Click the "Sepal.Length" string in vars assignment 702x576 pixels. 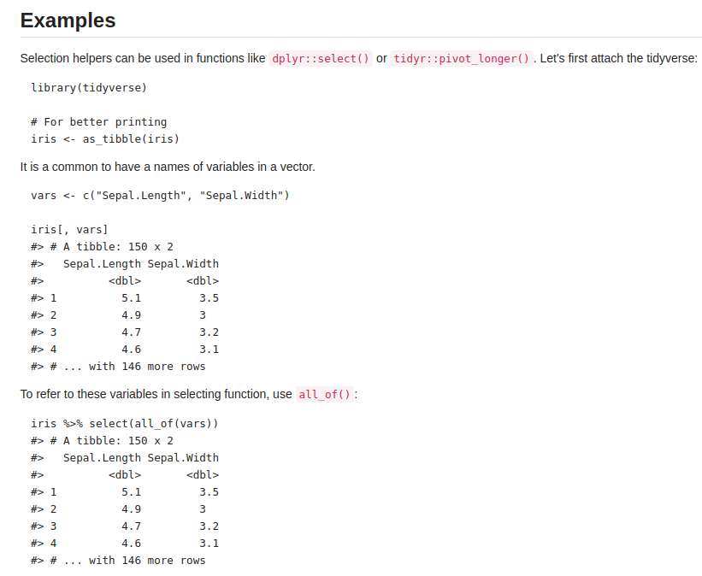[x=141, y=196]
